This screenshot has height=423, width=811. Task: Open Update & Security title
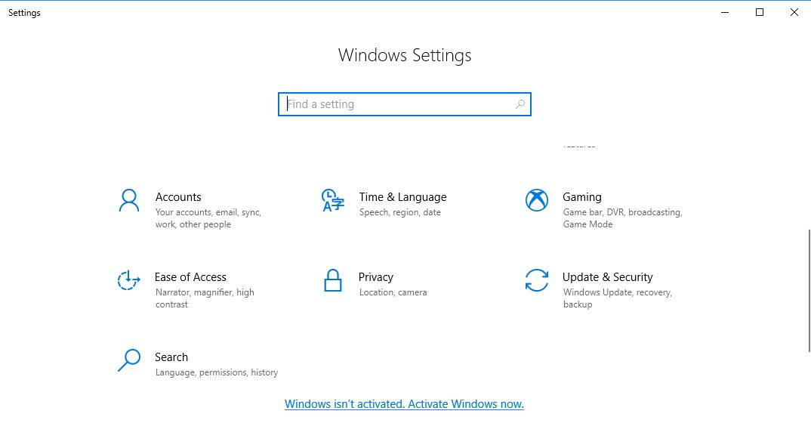607,277
